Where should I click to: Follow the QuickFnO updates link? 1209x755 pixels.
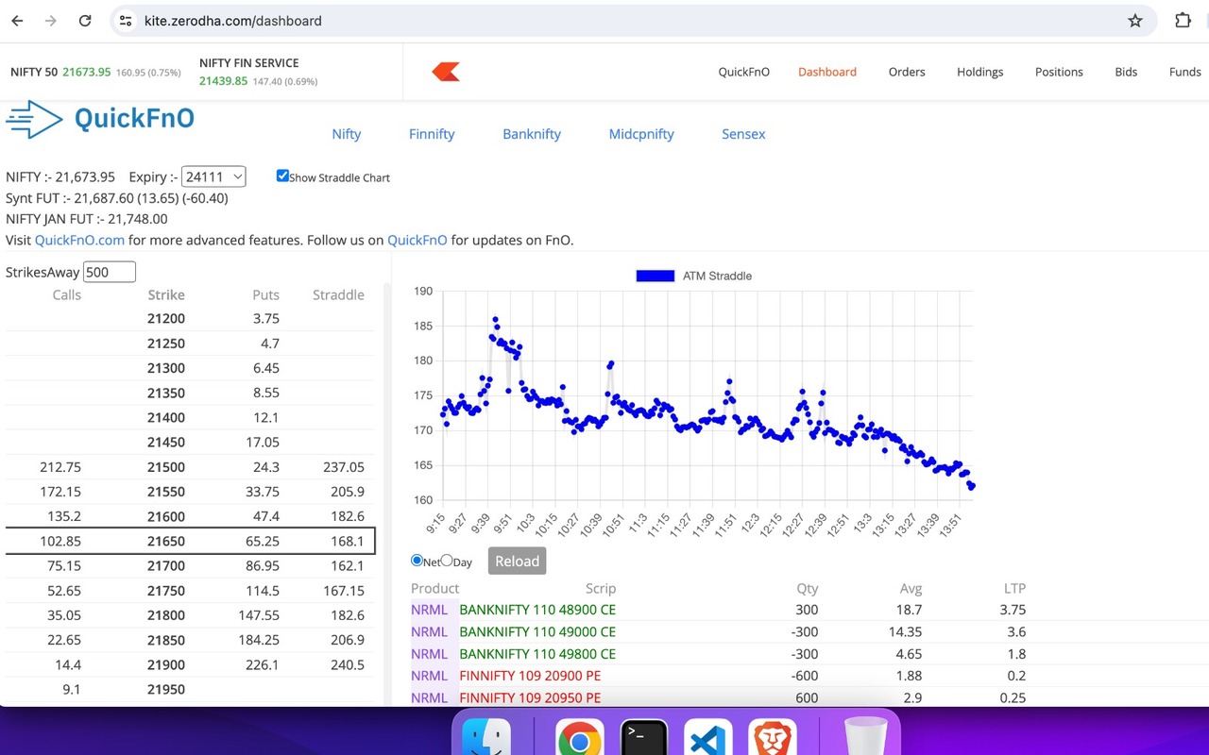tap(417, 240)
